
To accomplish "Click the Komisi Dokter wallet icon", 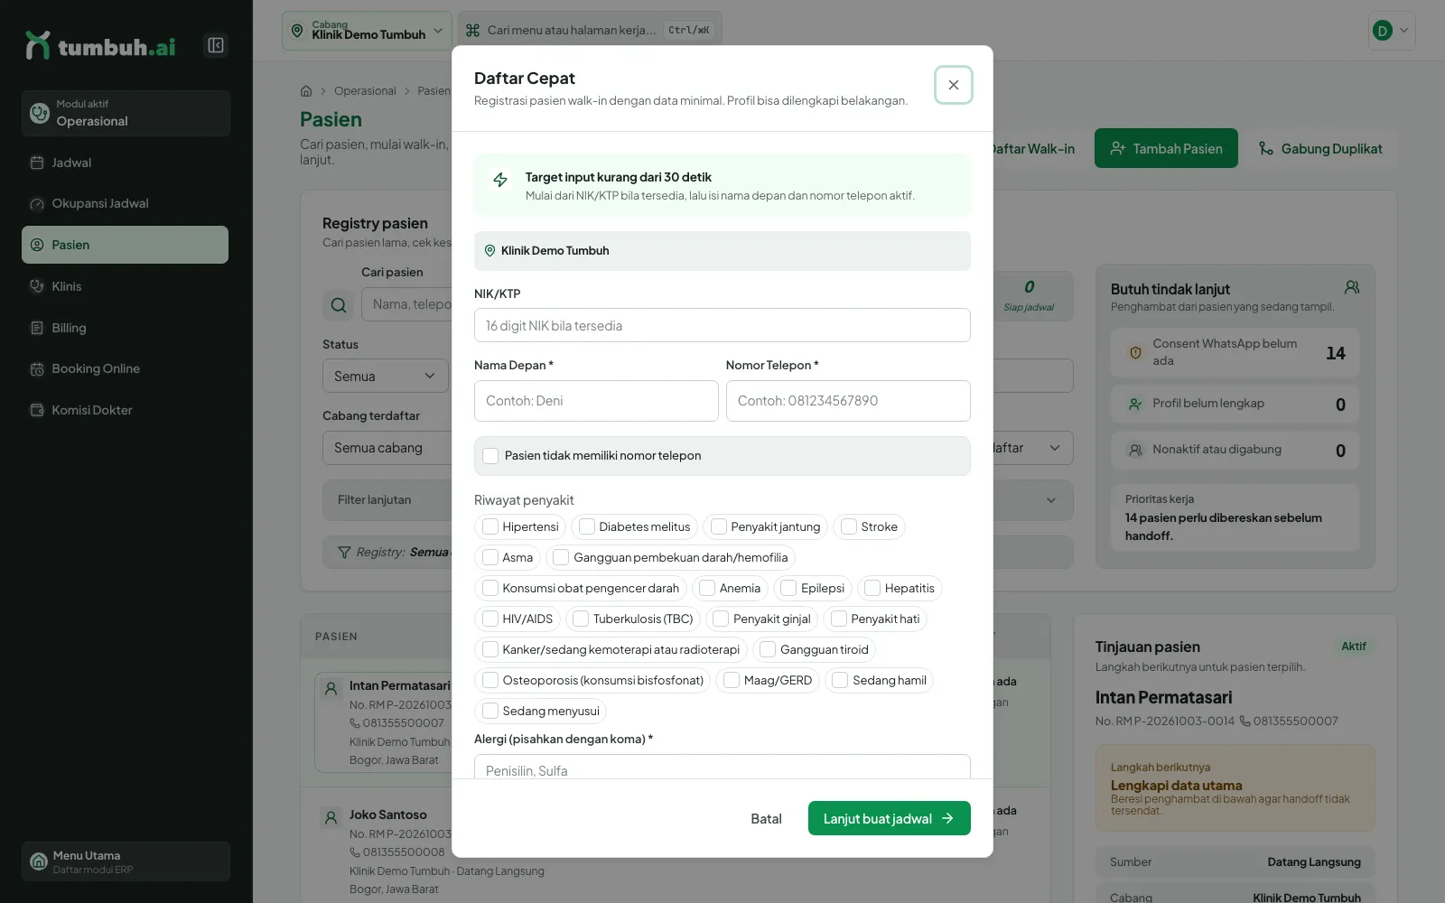I will point(37,410).
